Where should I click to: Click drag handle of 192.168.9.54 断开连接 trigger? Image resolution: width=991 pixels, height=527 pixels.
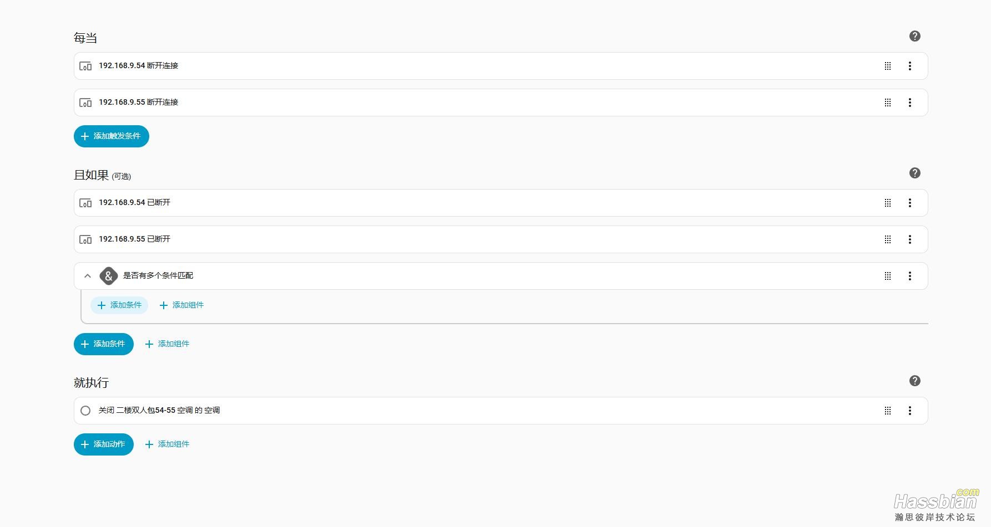[x=888, y=66]
